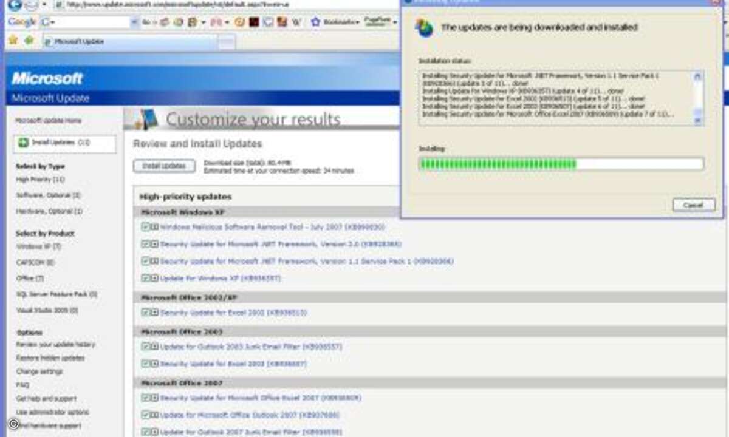Open Update for Windows XP link text
The image size is (729, 437).
221,278
